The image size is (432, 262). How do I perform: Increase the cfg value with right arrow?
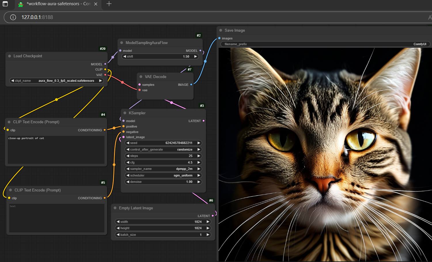tap(199, 162)
